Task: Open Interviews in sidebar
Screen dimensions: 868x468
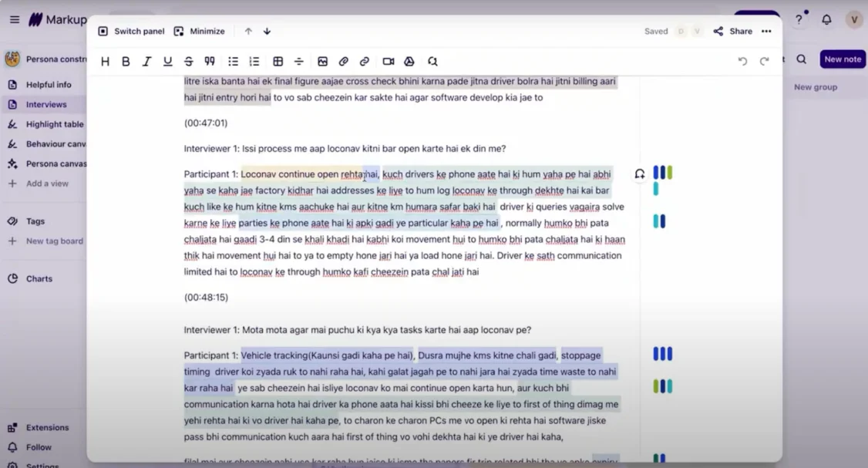Action: coord(46,104)
